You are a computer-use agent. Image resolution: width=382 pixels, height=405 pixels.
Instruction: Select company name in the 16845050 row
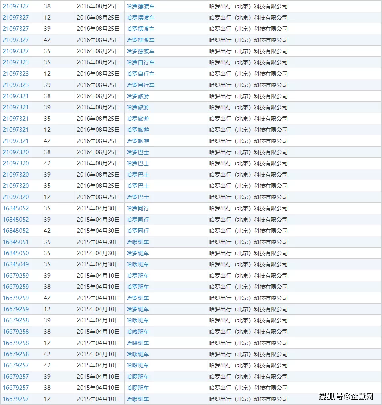249,254
